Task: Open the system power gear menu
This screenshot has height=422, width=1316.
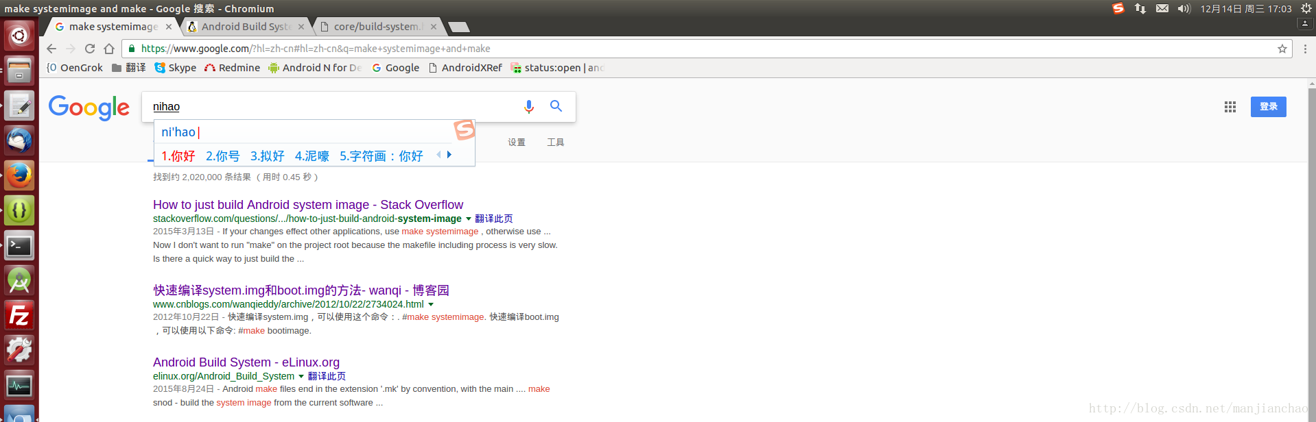Action: pos(1306,8)
